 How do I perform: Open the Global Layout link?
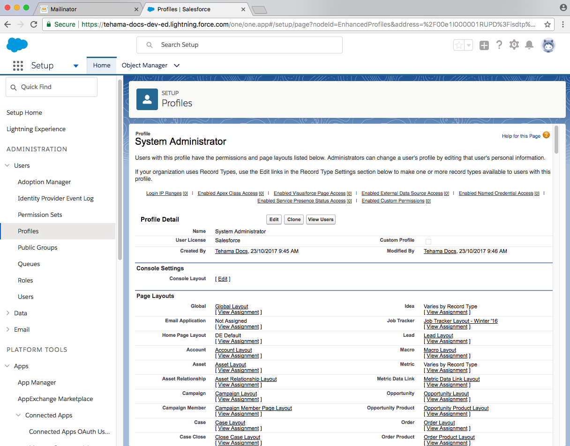[x=232, y=306]
